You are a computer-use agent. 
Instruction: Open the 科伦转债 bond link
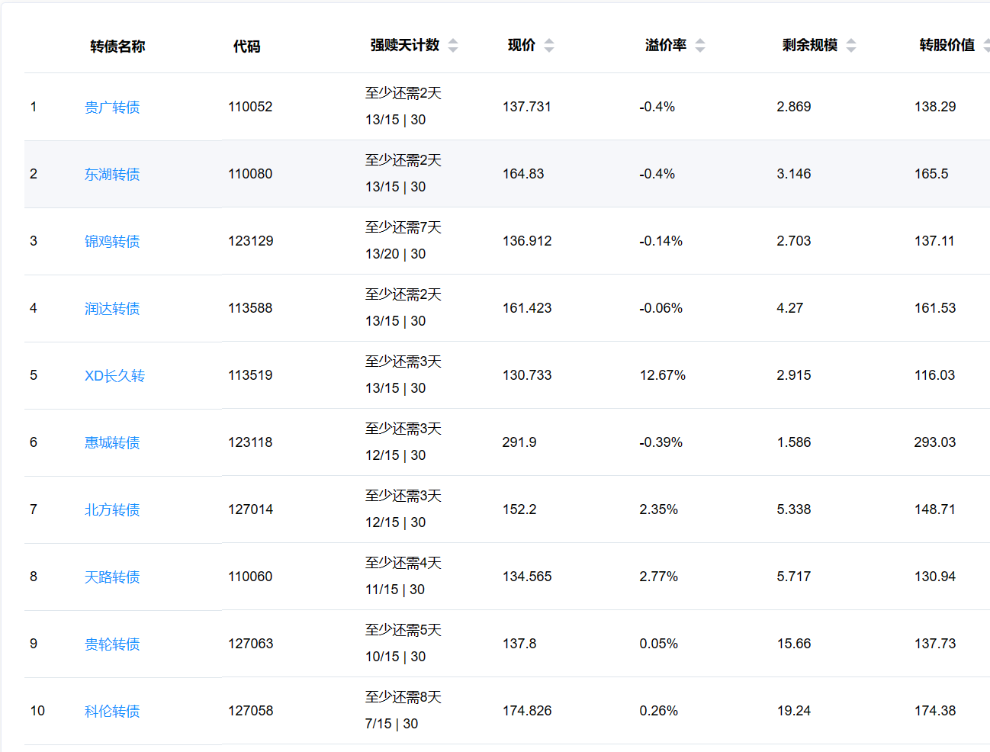tap(112, 712)
